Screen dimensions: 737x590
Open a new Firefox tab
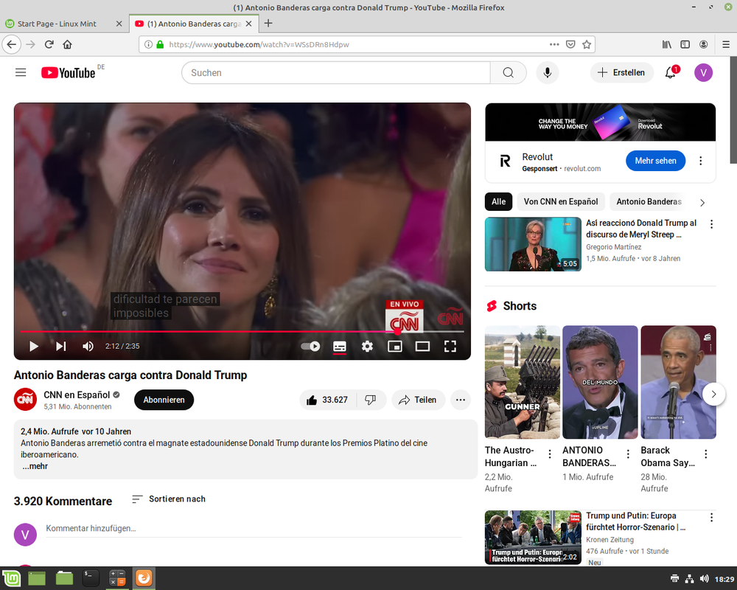click(268, 23)
